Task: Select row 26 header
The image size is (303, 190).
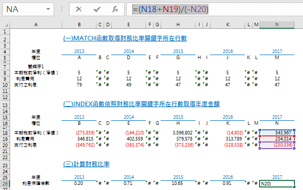Action: (x=5, y=184)
